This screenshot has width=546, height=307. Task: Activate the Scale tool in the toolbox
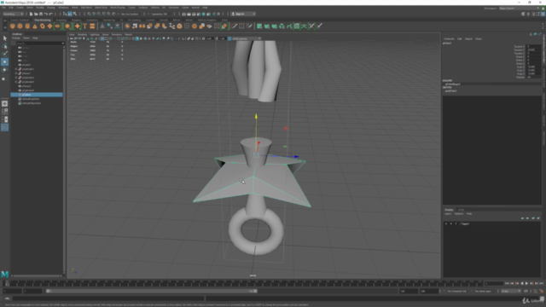pyautogui.click(x=4, y=78)
